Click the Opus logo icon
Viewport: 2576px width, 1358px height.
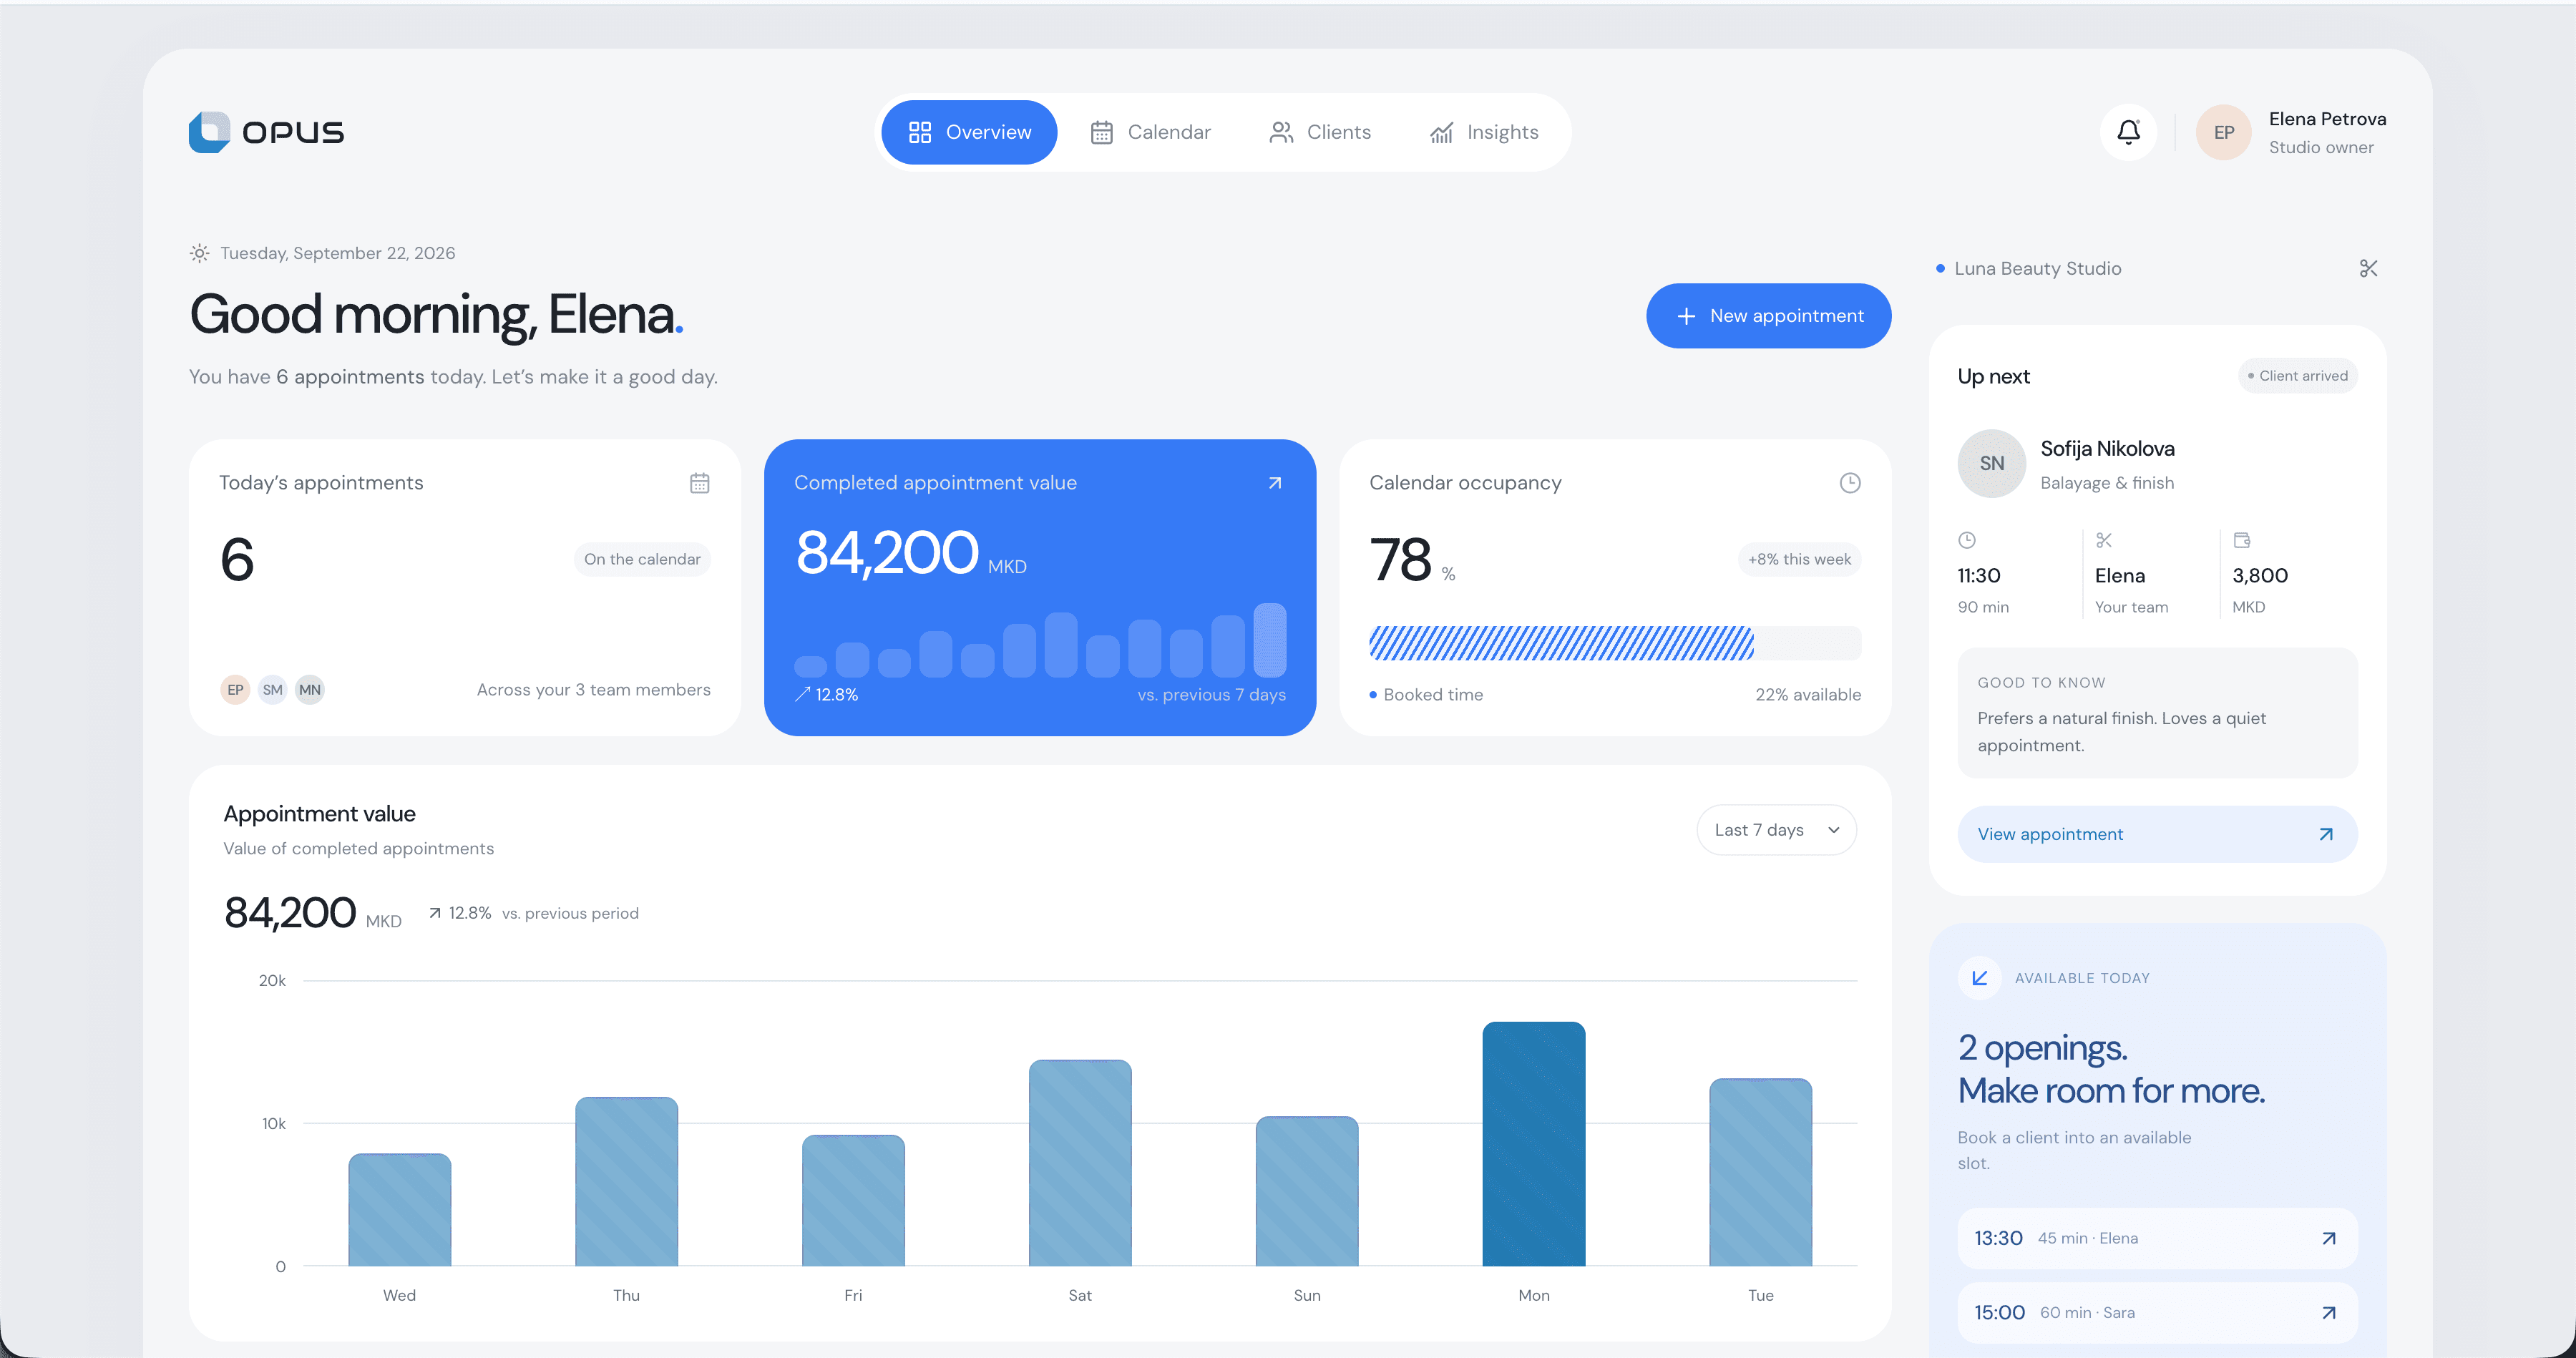click(209, 132)
